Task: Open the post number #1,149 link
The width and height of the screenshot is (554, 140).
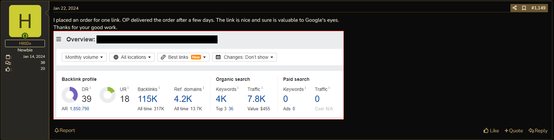Action: coord(538,8)
